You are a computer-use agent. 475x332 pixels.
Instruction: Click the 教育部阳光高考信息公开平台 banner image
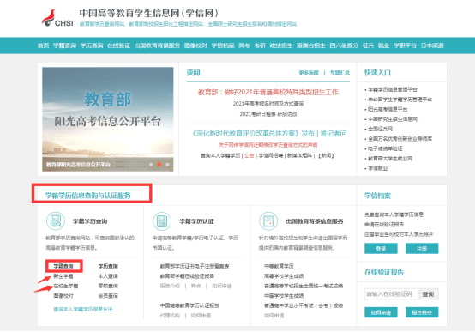108,119
